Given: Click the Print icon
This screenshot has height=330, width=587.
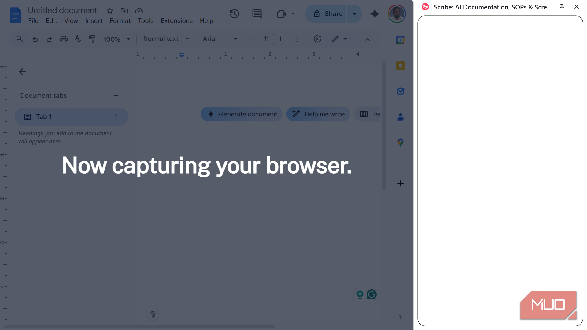Looking at the screenshot, I should click(64, 39).
